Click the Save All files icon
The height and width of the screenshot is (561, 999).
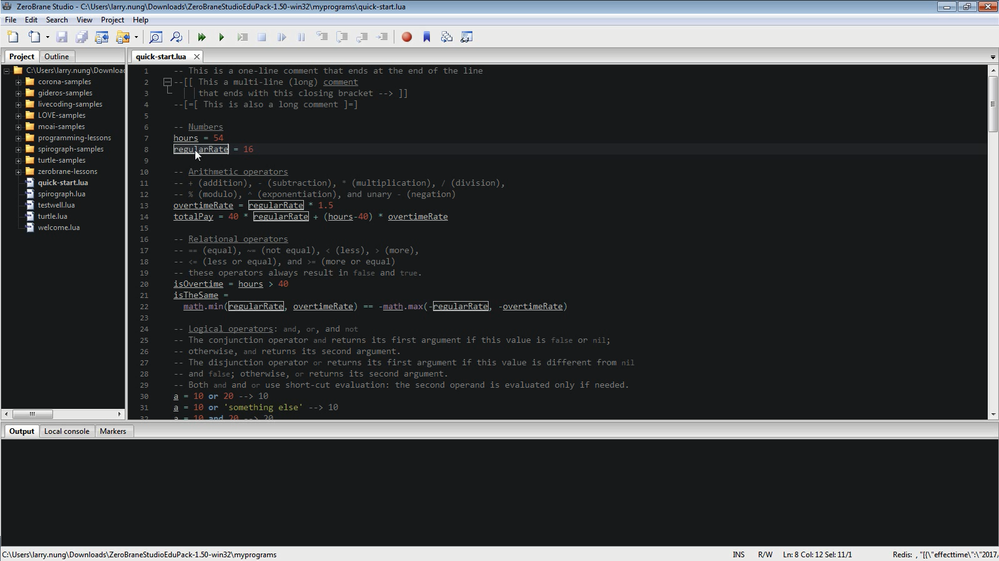tap(82, 37)
